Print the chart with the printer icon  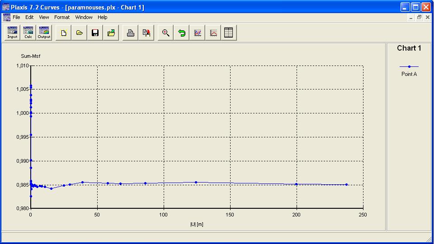[130, 33]
